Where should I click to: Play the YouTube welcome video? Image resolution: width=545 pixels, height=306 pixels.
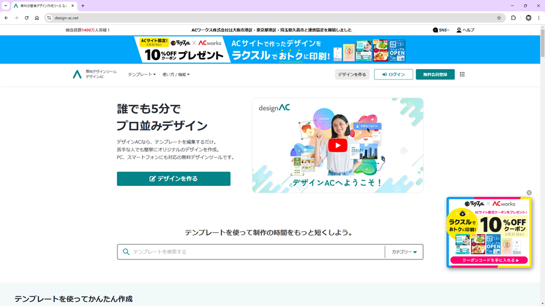[x=337, y=145]
